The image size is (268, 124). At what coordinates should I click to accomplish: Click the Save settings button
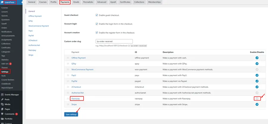[71, 114]
